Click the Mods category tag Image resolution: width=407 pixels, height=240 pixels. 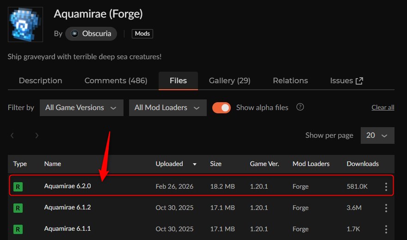coord(142,34)
